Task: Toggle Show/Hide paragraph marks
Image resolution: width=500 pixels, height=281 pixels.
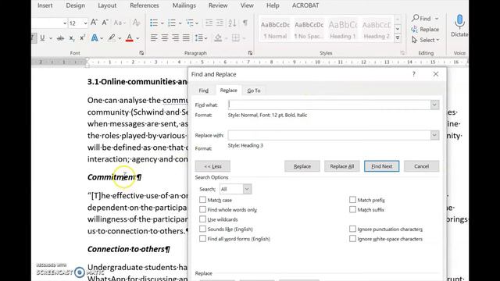Action: [x=245, y=23]
